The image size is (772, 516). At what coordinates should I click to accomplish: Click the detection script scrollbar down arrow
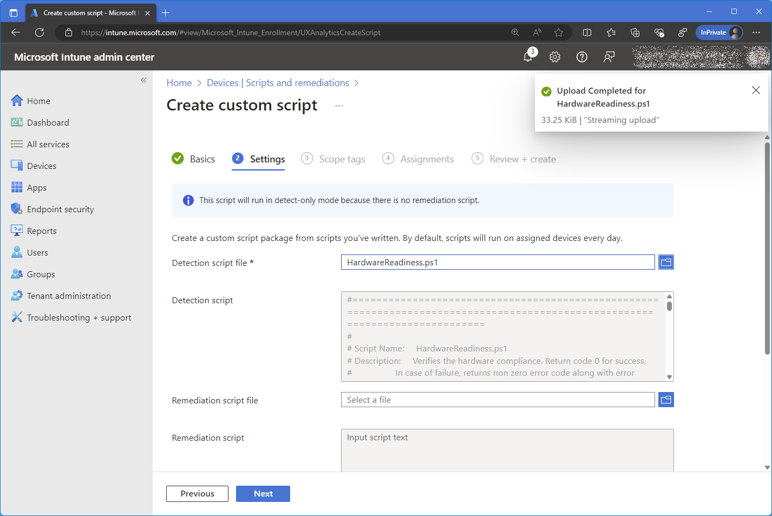click(670, 377)
